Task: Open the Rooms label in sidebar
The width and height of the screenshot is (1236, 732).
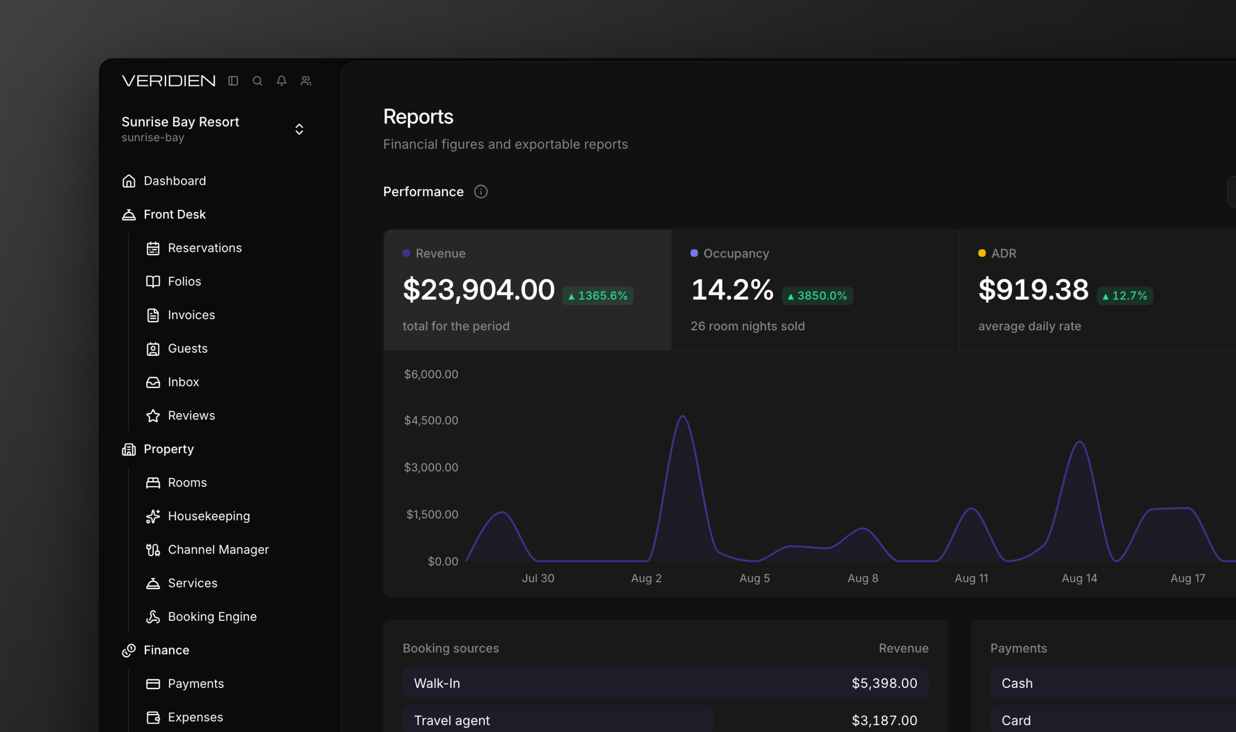Action: 188,483
